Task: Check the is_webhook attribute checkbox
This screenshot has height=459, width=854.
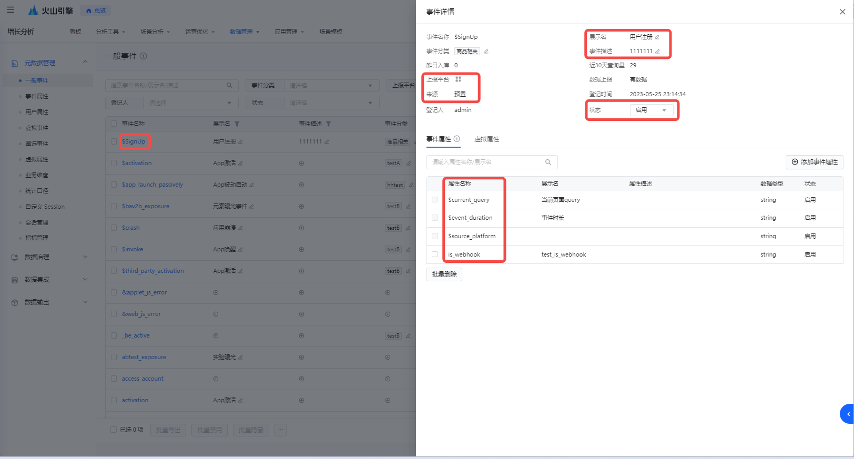Action: (x=435, y=254)
